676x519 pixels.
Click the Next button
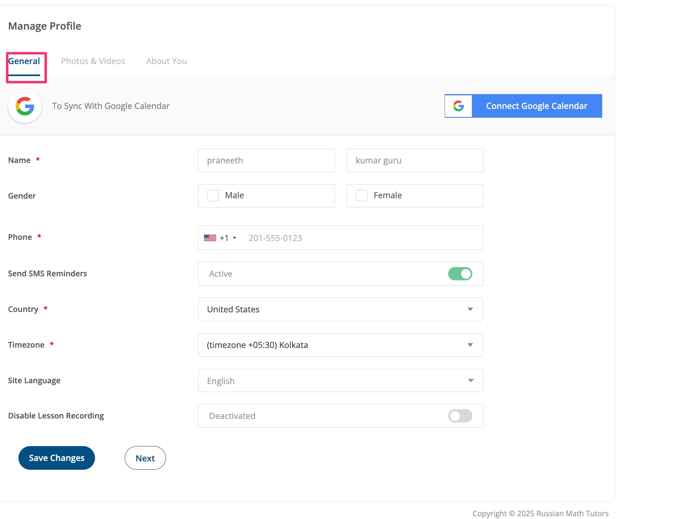click(145, 458)
